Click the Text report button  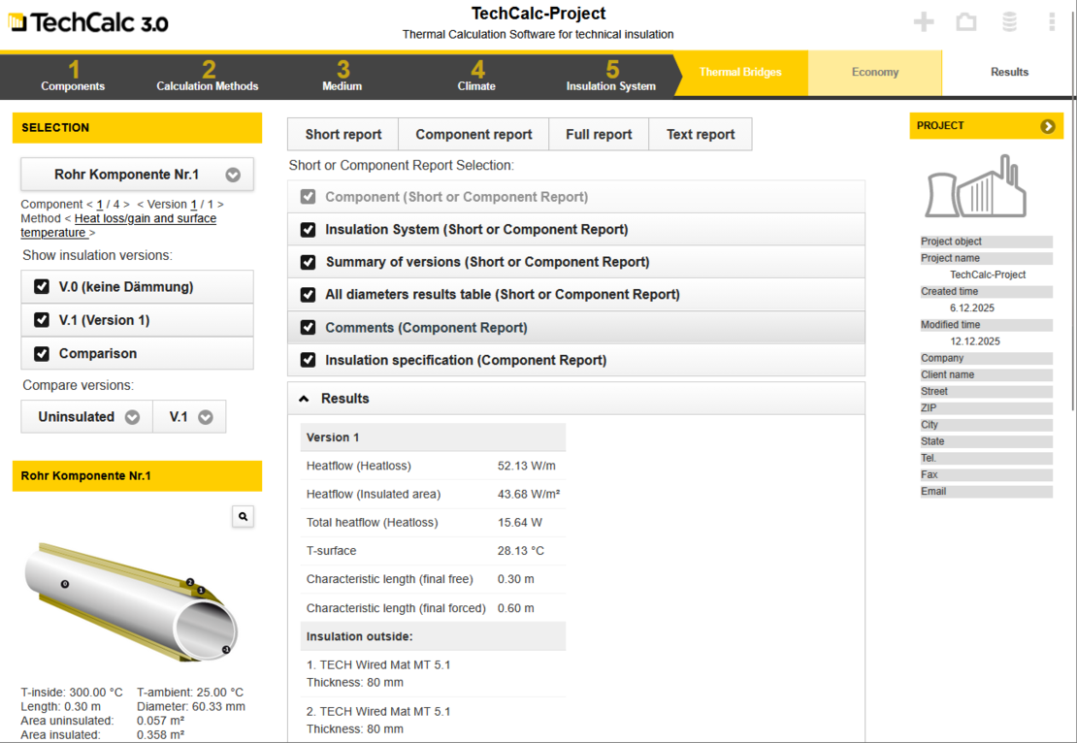click(x=701, y=135)
